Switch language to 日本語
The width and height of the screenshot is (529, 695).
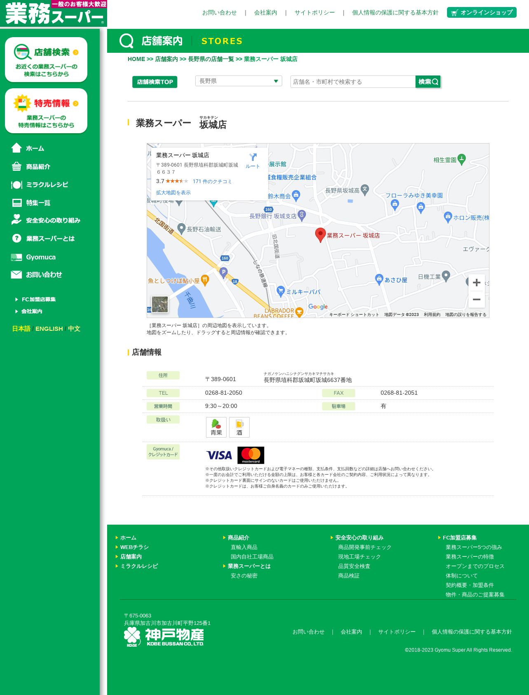click(21, 329)
